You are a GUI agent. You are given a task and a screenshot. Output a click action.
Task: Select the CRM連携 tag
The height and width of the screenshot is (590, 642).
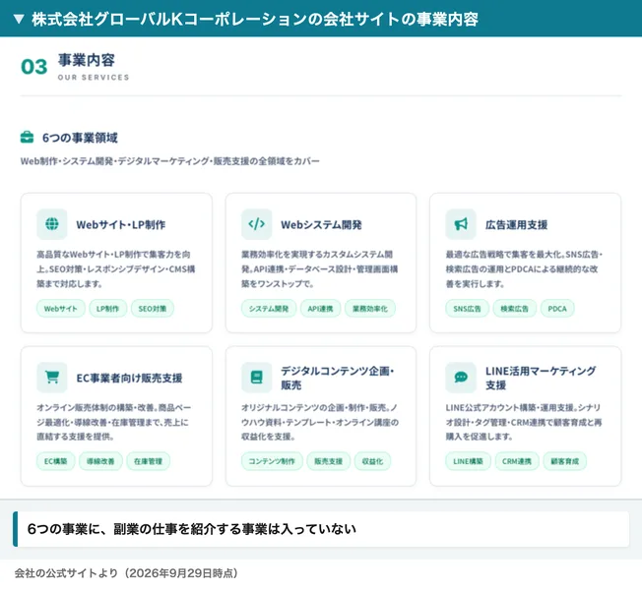point(517,461)
